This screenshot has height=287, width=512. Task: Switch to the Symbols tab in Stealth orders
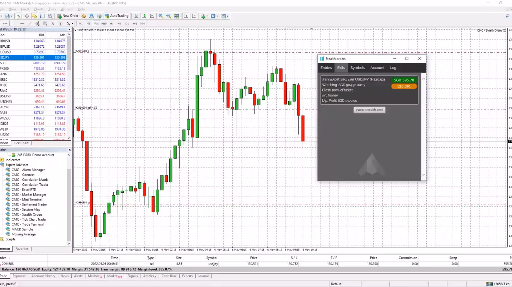coord(357,68)
